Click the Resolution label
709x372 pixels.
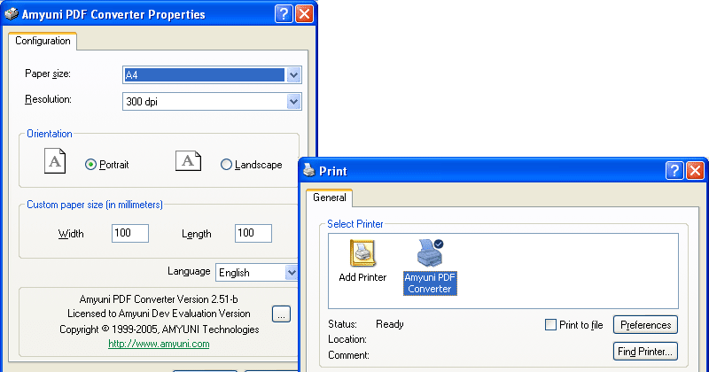pyautogui.click(x=48, y=99)
